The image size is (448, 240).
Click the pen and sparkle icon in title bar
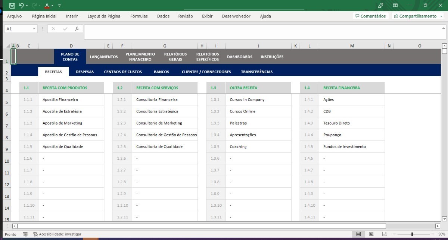380,6
